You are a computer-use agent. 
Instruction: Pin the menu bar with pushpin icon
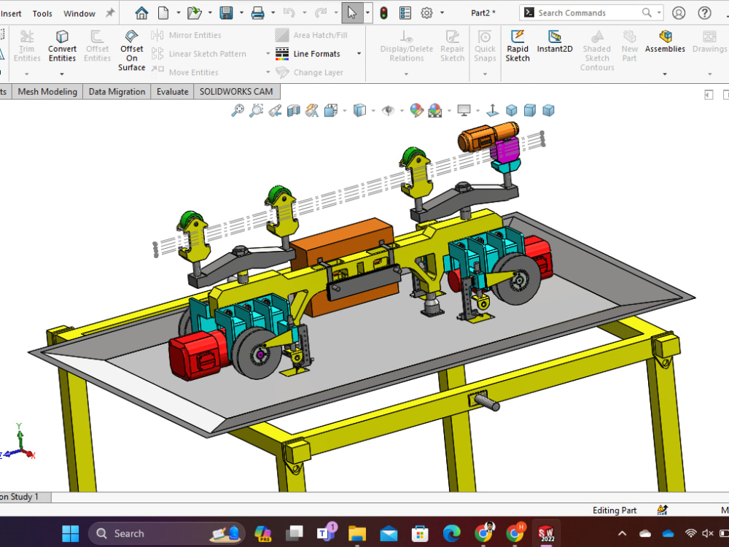tap(110, 13)
